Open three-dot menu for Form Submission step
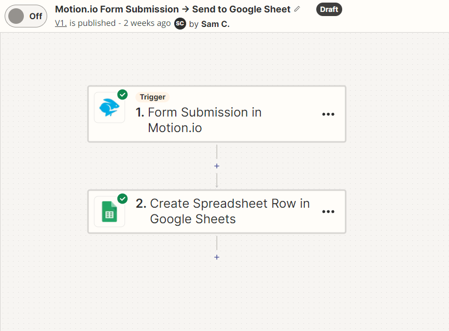The width and height of the screenshot is (449, 331). (328, 114)
